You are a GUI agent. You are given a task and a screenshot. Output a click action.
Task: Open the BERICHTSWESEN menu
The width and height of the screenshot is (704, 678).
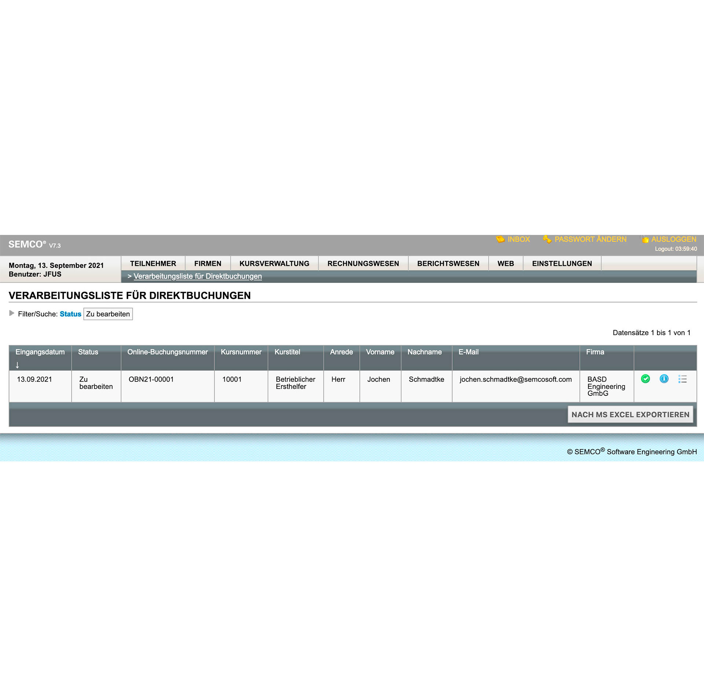click(x=448, y=264)
